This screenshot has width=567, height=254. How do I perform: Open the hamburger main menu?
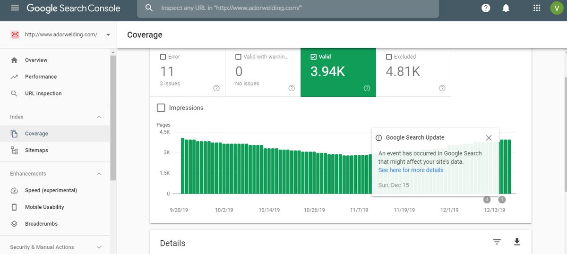[15, 8]
